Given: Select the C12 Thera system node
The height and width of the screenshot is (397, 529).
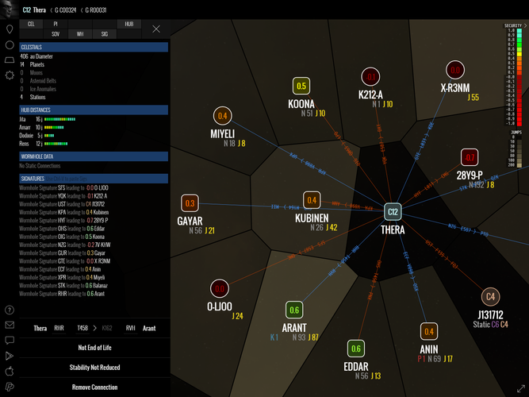Looking at the screenshot, I should (x=393, y=212).
